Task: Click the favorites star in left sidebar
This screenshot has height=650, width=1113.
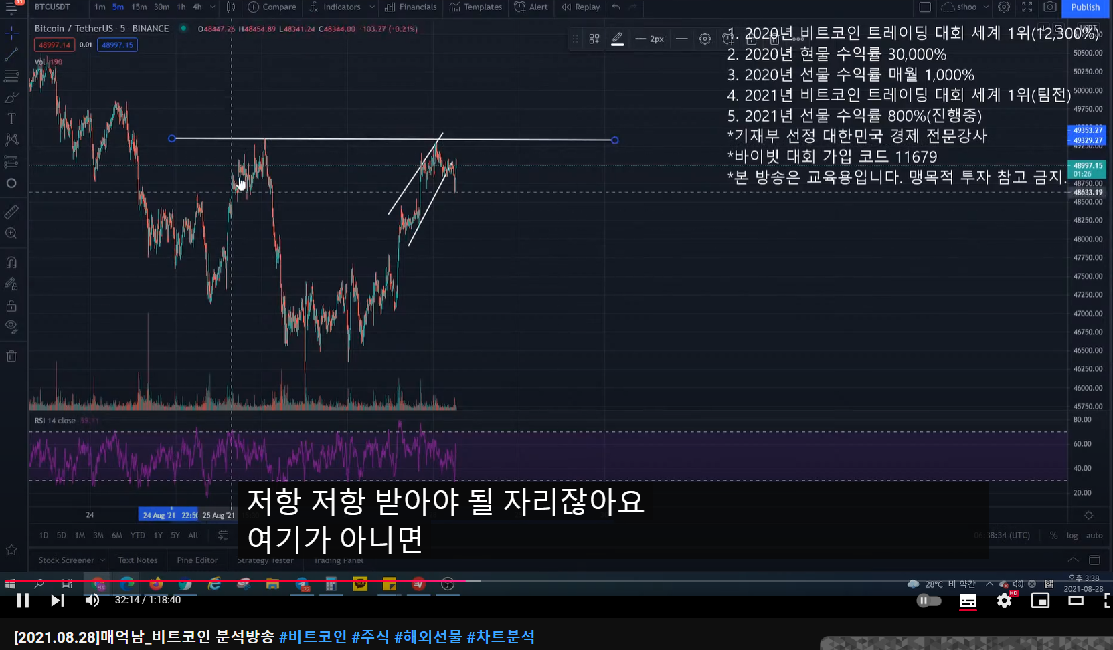Action: tap(11, 550)
